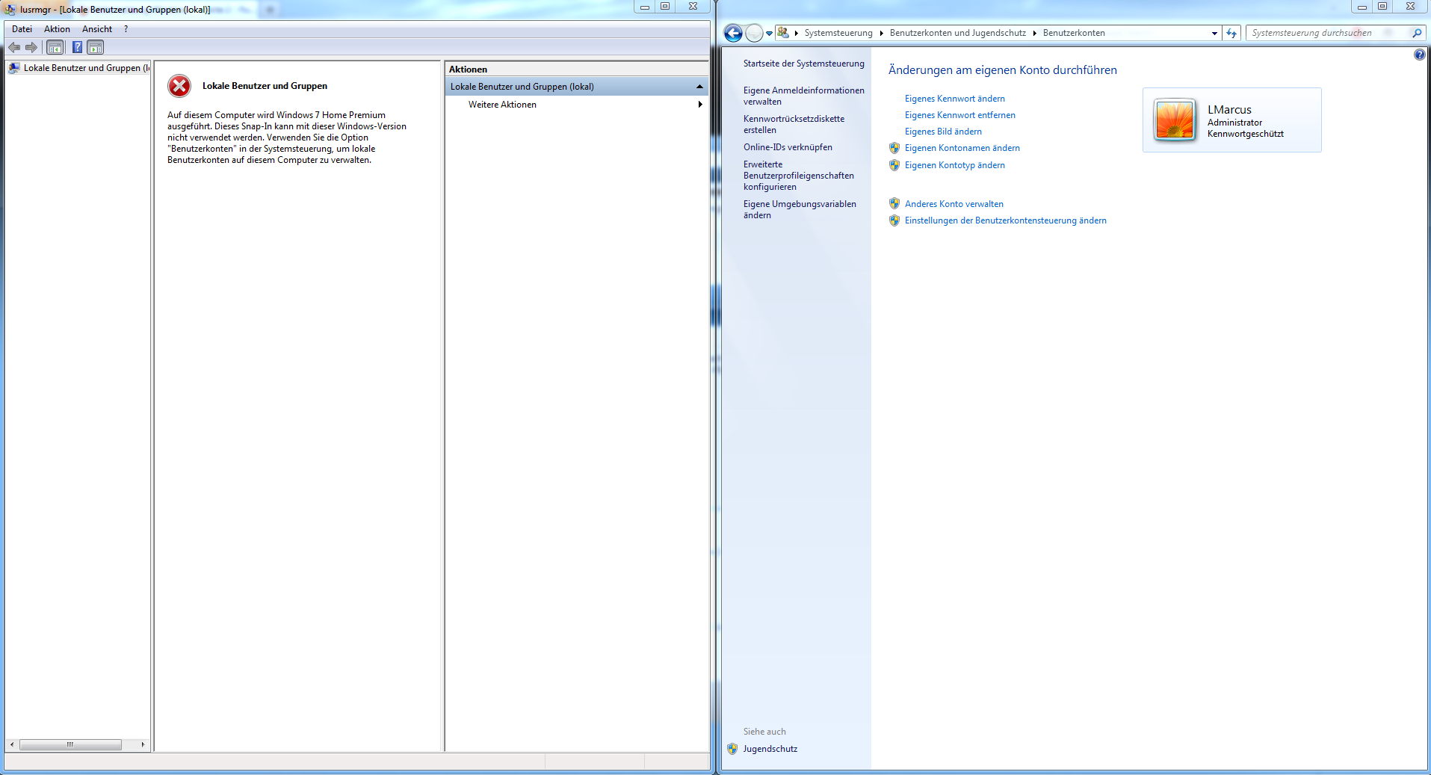Viewport: 1431px width, 775px height.
Task: Open the recent pages dropdown next to forward arrow
Action: click(x=769, y=34)
